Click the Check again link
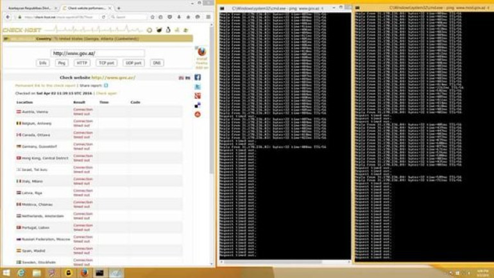The height and width of the screenshot is (278, 494). tap(106, 94)
